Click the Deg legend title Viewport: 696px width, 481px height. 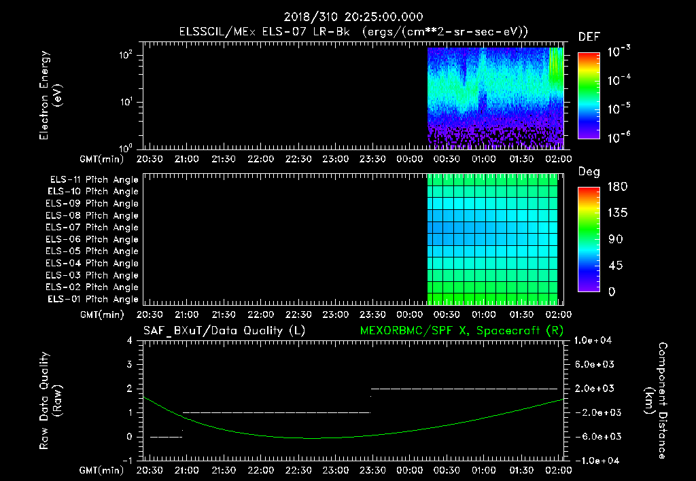[589, 172]
